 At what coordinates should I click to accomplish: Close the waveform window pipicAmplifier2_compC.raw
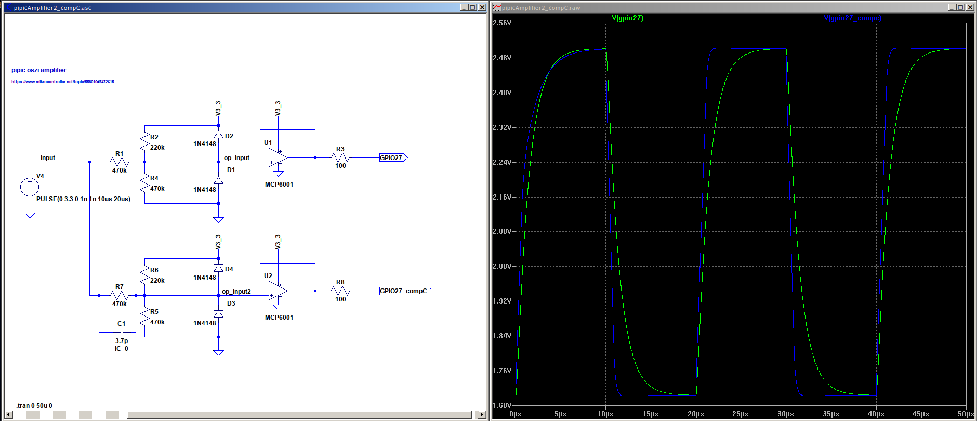[970, 7]
